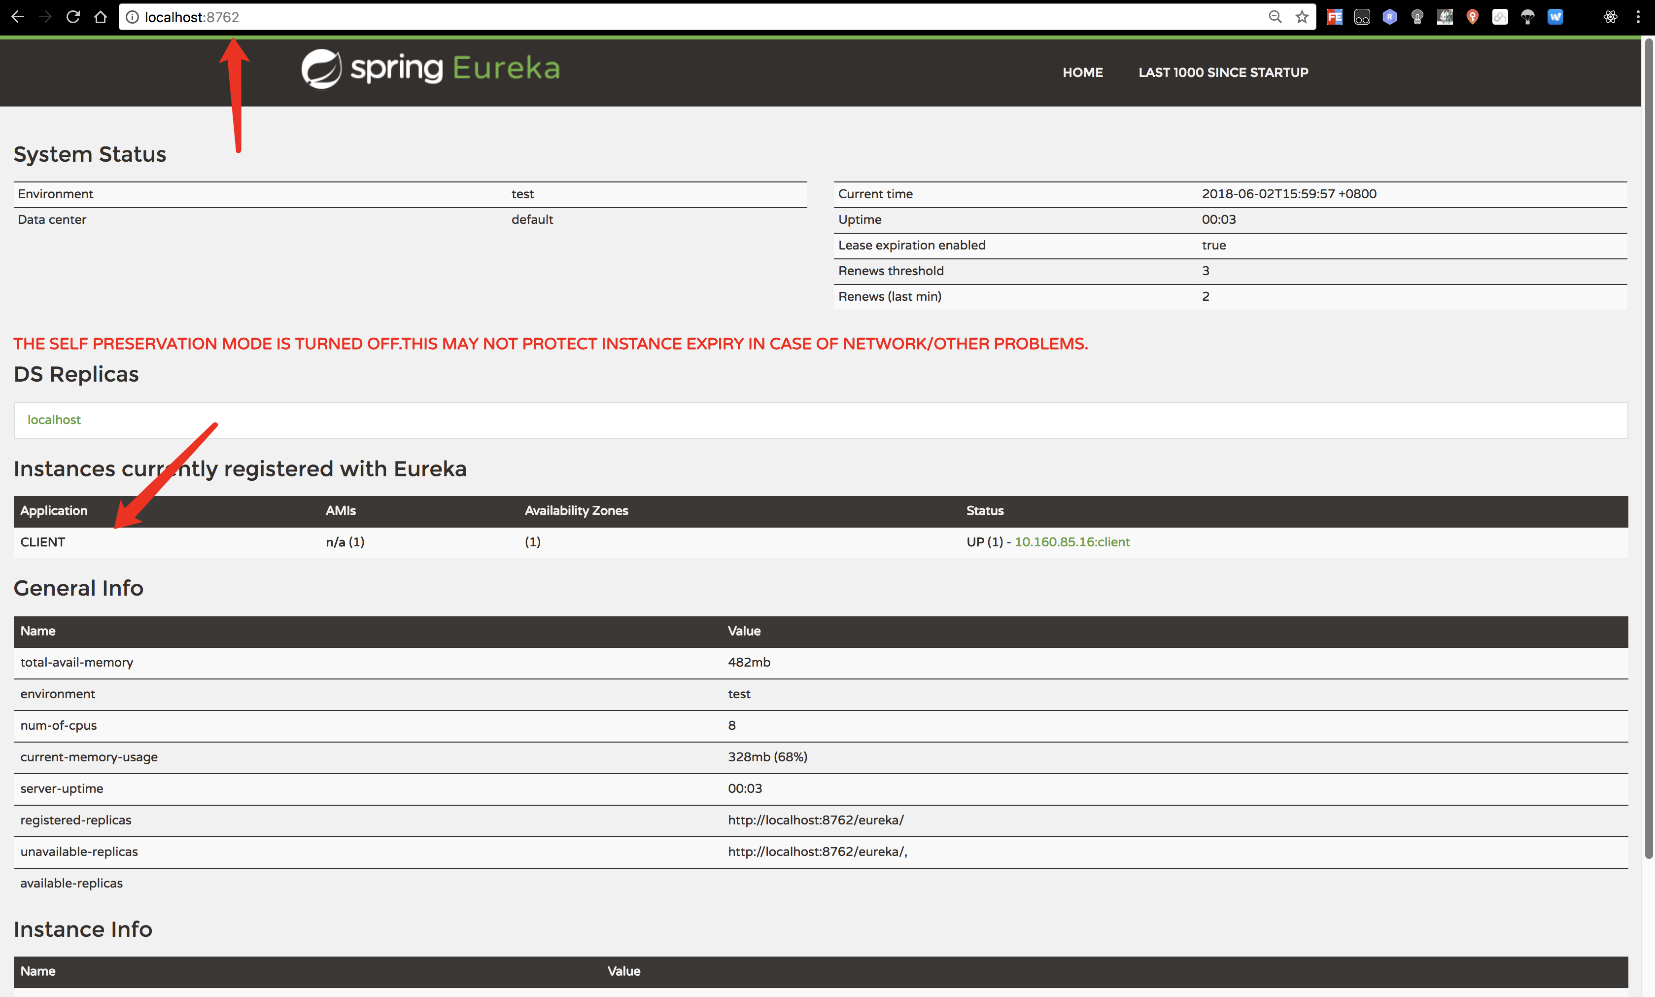Image resolution: width=1655 pixels, height=997 pixels.
Task: Click the purple R hexagon extension
Action: click(1390, 17)
